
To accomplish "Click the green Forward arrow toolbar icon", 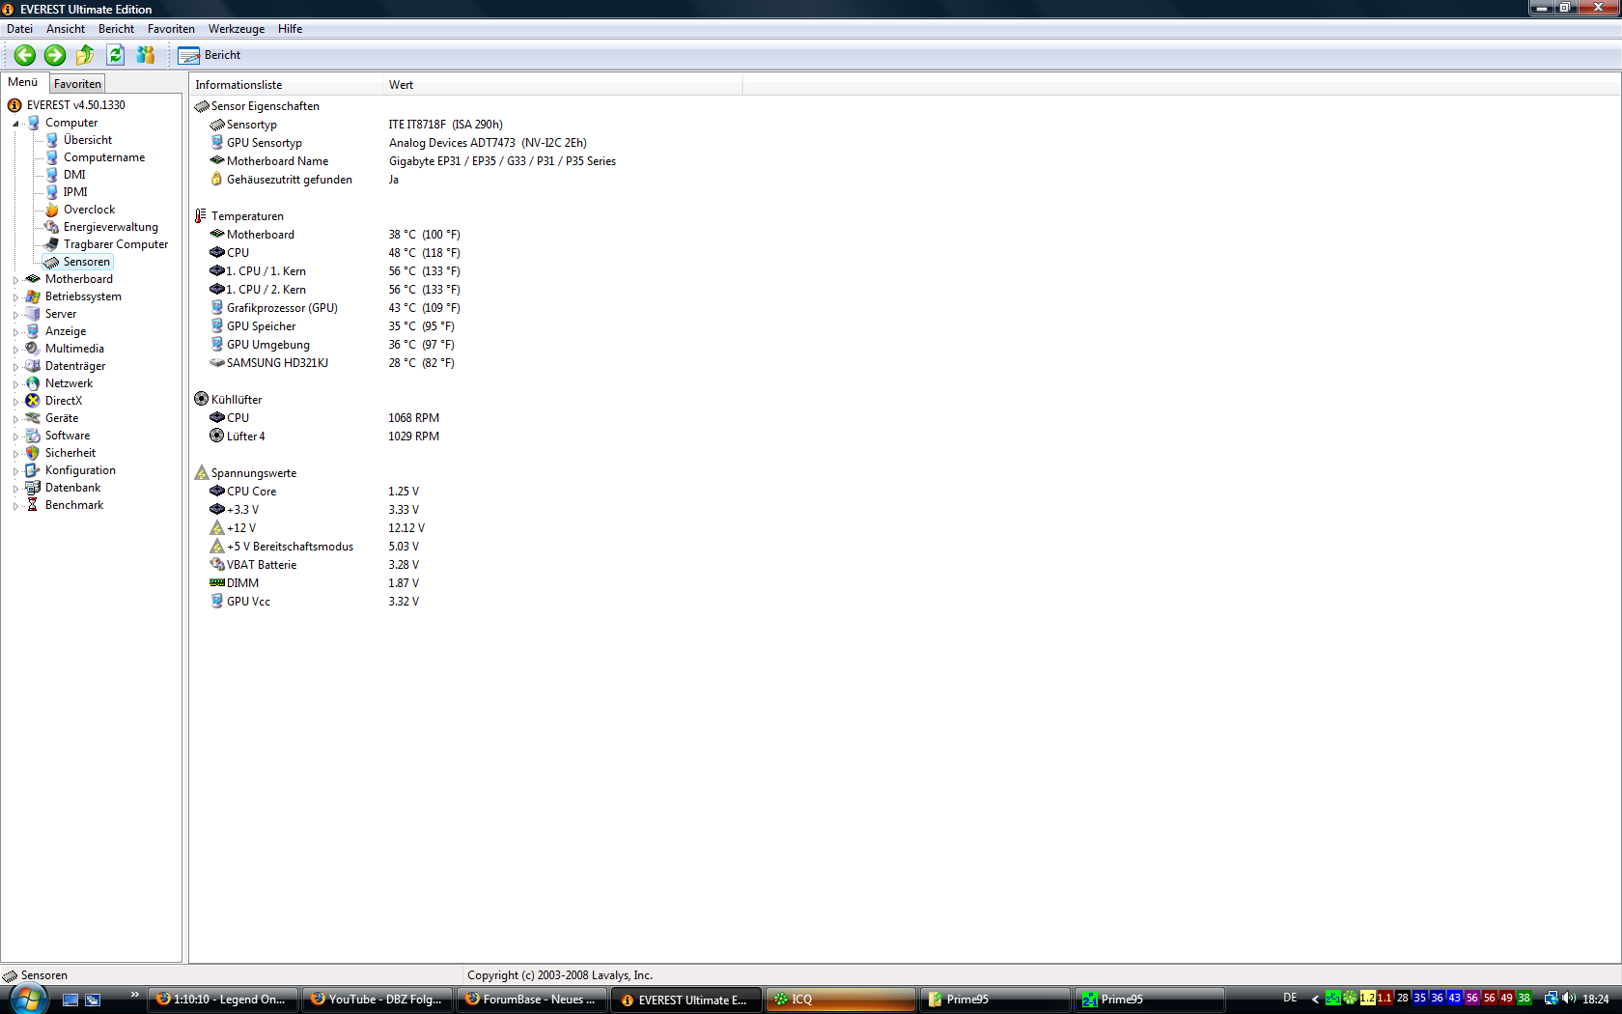I will 55,55.
